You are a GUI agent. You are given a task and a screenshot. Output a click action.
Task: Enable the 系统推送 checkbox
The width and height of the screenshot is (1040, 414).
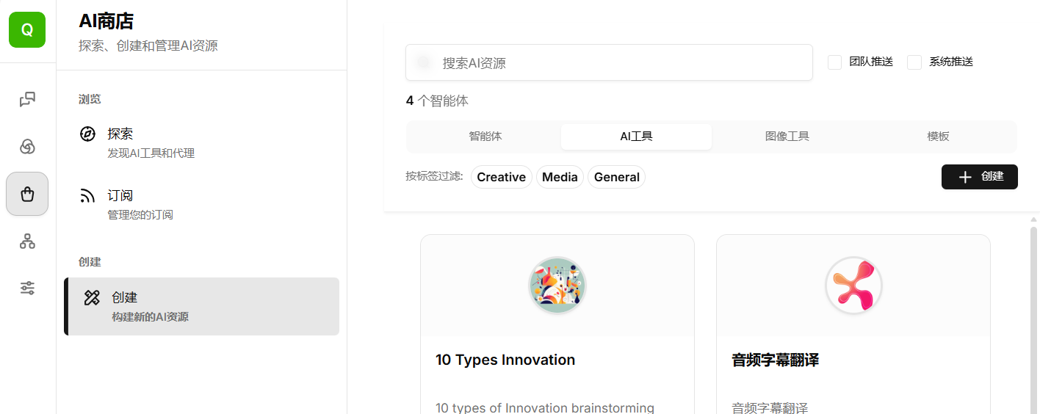coord(914,62)
